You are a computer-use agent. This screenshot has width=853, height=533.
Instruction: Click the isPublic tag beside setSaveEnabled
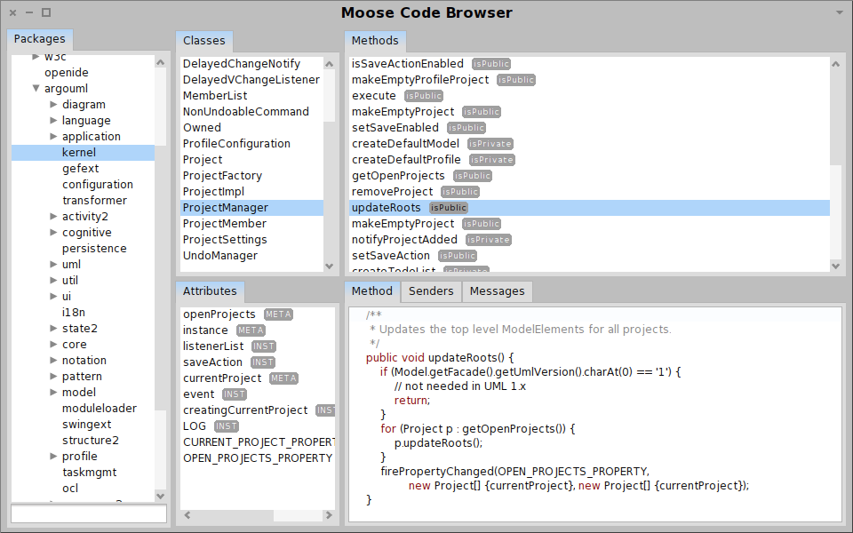click(466, 128)
